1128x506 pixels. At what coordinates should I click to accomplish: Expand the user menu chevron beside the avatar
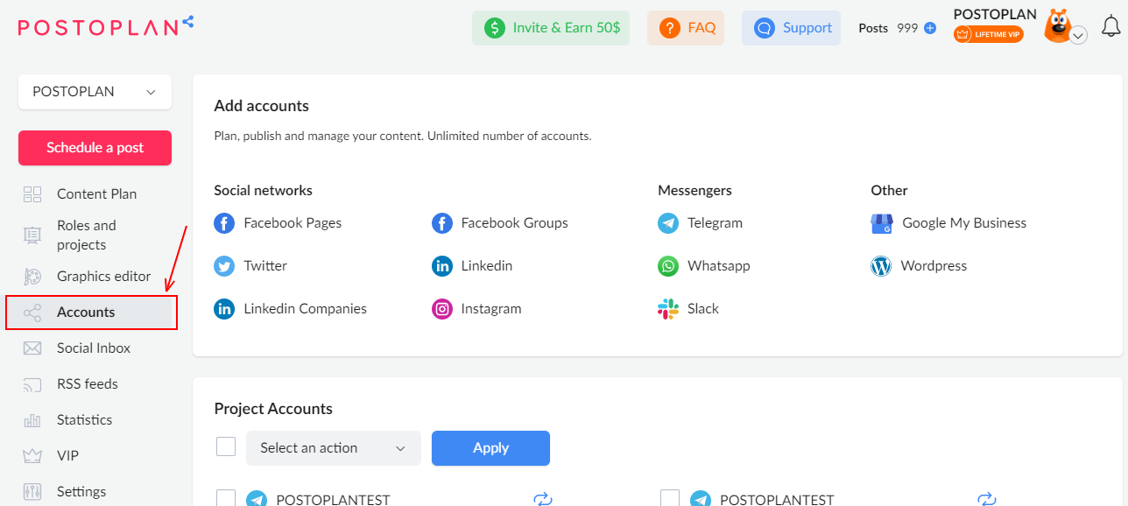[1079, 35]
